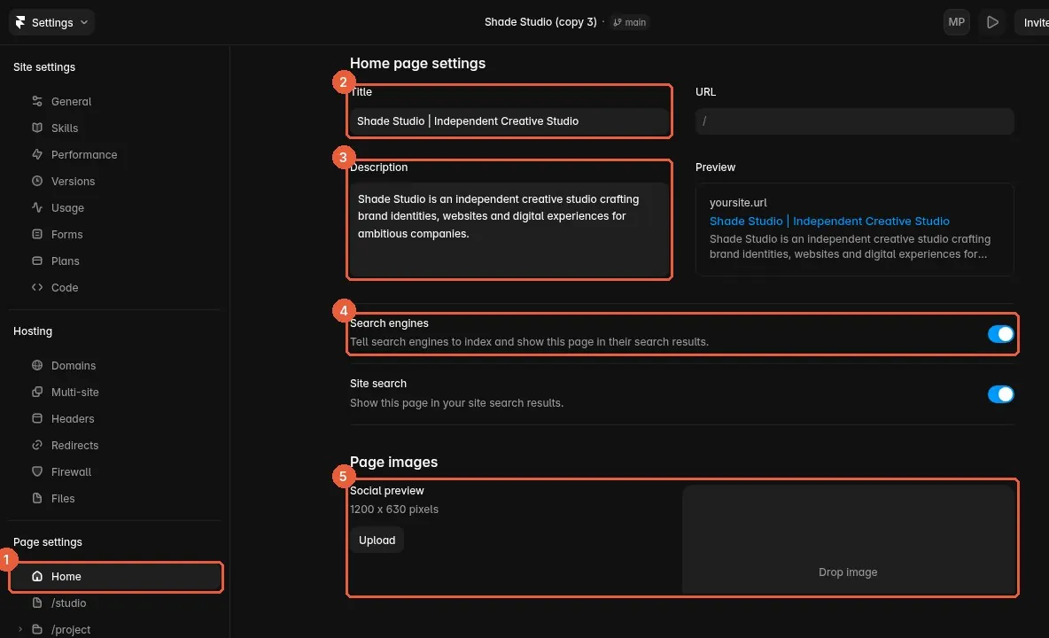1049x638 pixels.
Task: Click the Preview play icon in top bar
Action: point(993,22)
